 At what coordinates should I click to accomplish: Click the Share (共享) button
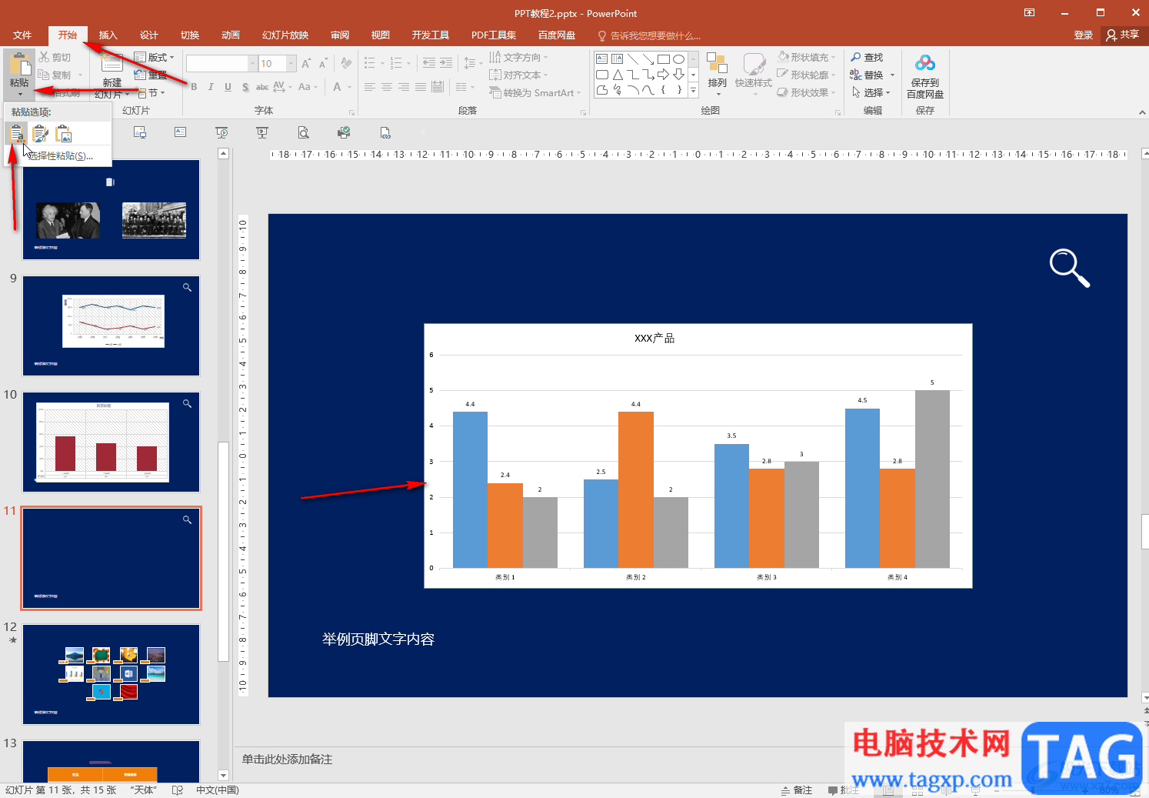click(x=1123, y=35)
